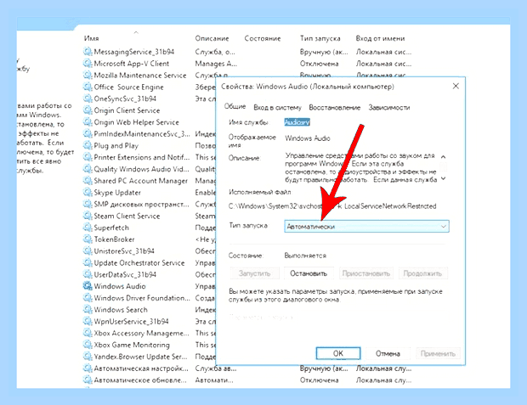Click the Audiosrv service name field
The image size is (527, 405).
(x=297, y=122)
